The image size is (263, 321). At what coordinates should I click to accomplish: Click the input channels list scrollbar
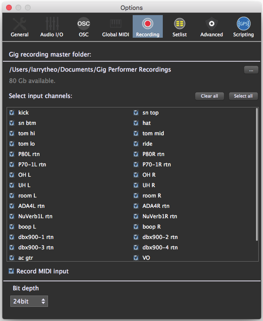click(x=257, y=174)
